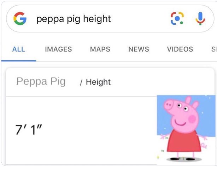217x169 pixels.
Task: Open Google Lens camera search
Action: pos(177,18)
